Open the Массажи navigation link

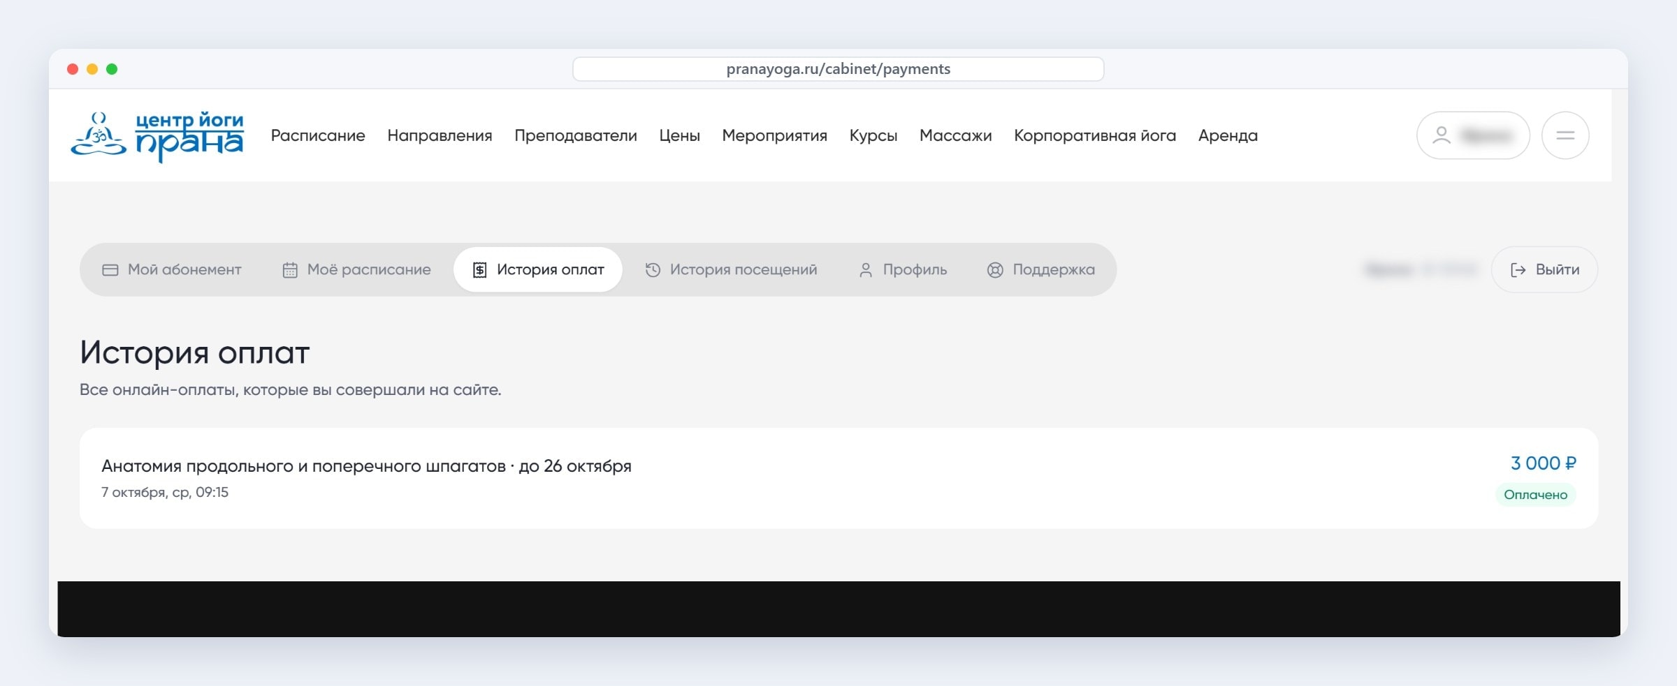point(955,135)
